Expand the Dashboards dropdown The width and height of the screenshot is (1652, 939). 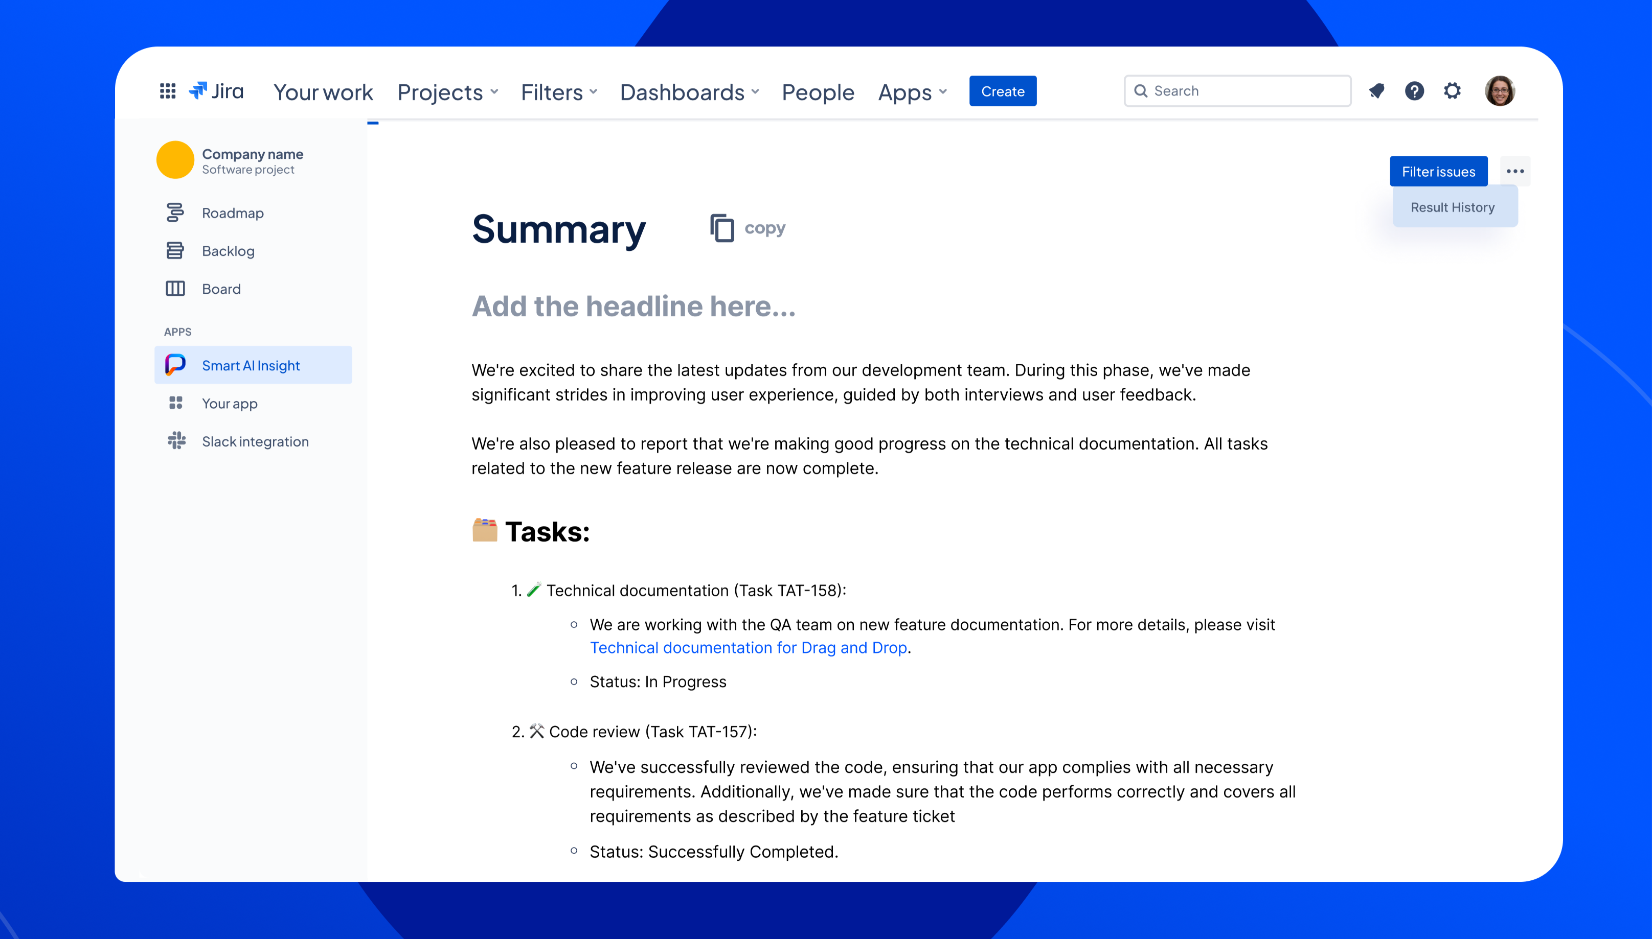pyautogui.click(x=689, y=92)
